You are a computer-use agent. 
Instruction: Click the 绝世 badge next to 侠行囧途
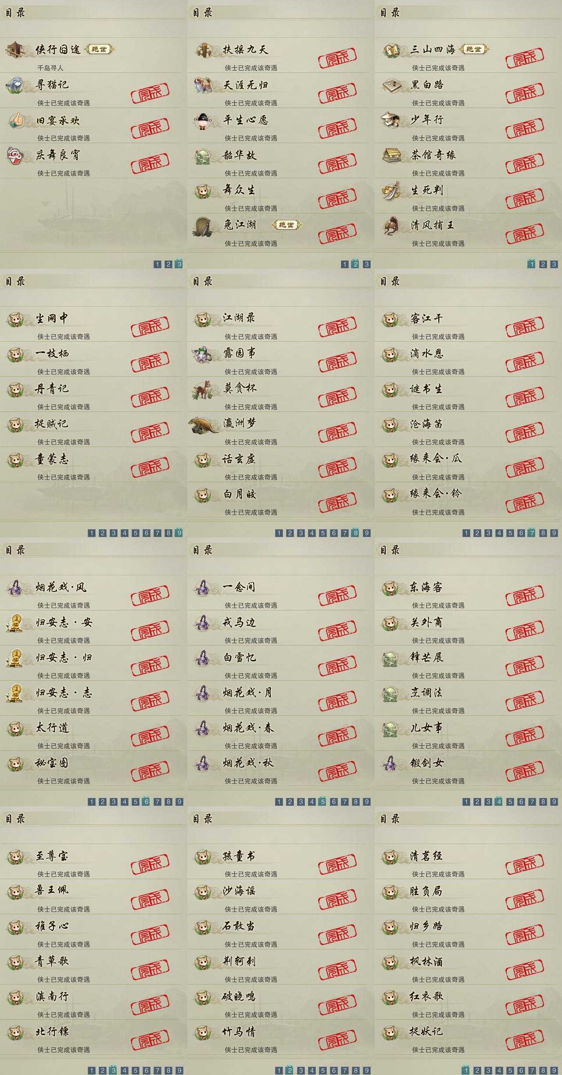pos(99,49)
